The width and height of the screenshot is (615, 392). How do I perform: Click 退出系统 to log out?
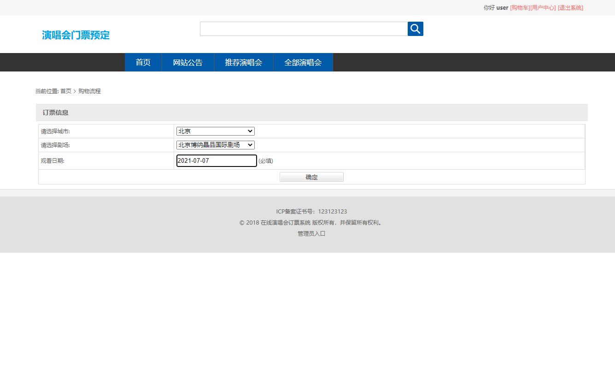pos(570,8)
